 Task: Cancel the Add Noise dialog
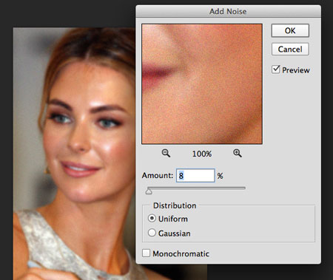290,49
